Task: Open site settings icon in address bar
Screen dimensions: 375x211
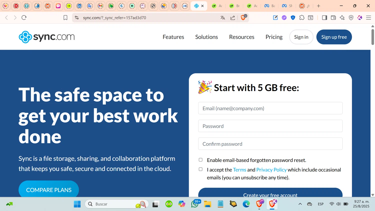Action: (77, 18)
